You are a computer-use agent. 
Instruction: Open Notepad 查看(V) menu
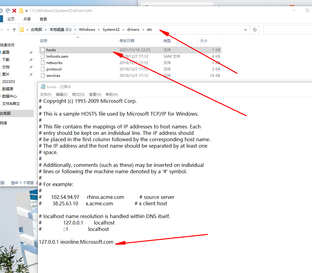point(95,95)
